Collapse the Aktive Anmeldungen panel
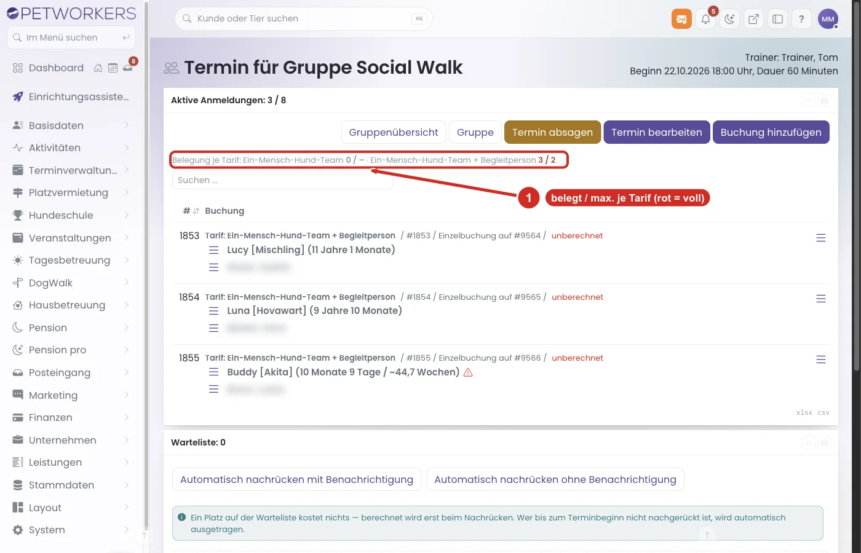Viewport: 861px width, 553px height. pos(809,101)
